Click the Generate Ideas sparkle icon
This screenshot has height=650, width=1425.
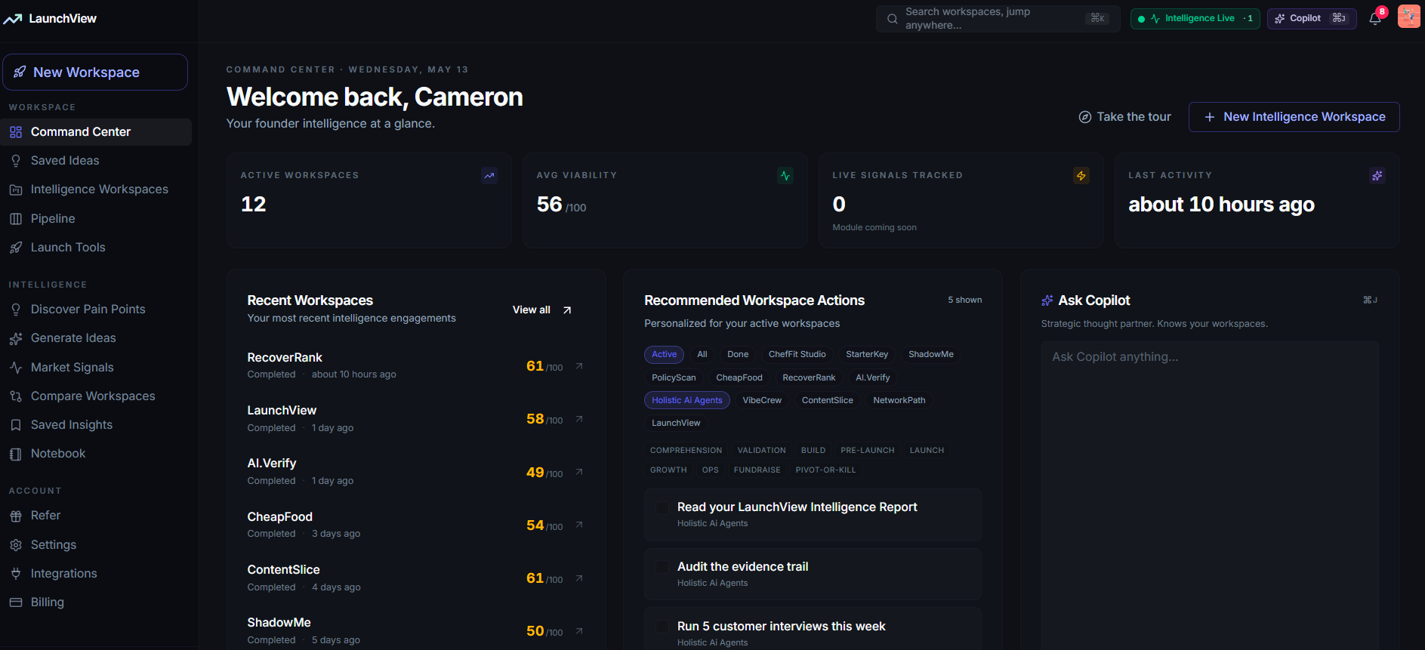(x=16, y=338)
